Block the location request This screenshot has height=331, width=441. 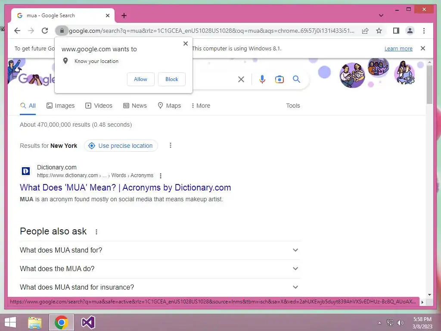[171, 79]
